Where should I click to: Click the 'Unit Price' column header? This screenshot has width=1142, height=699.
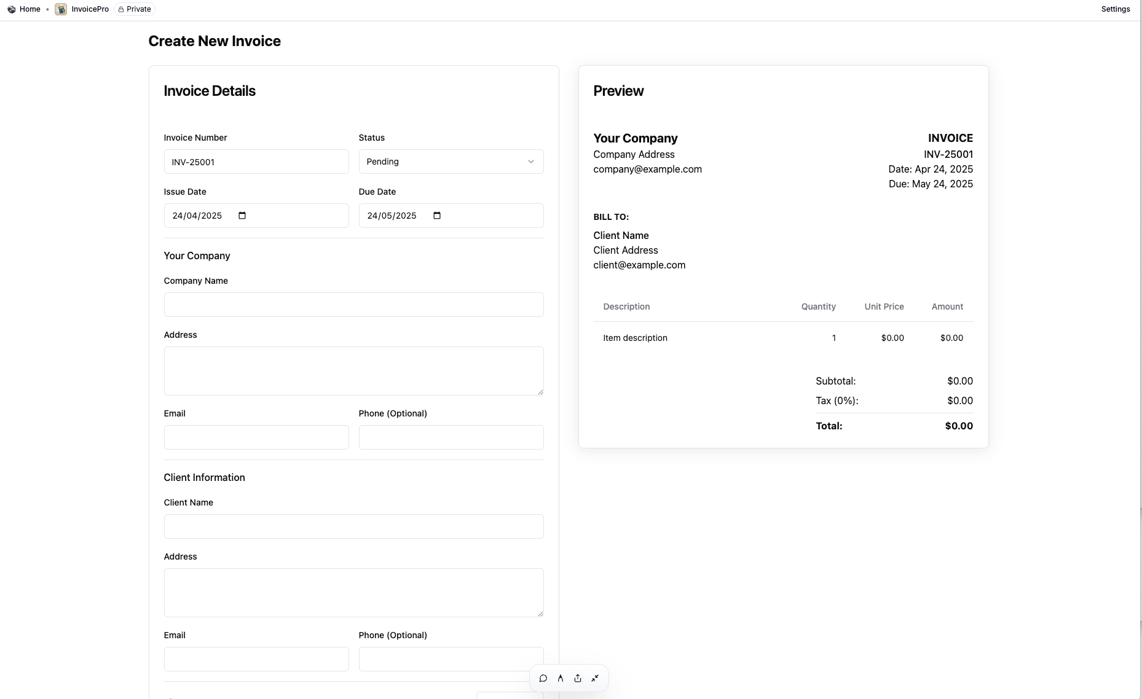point(884,307)
